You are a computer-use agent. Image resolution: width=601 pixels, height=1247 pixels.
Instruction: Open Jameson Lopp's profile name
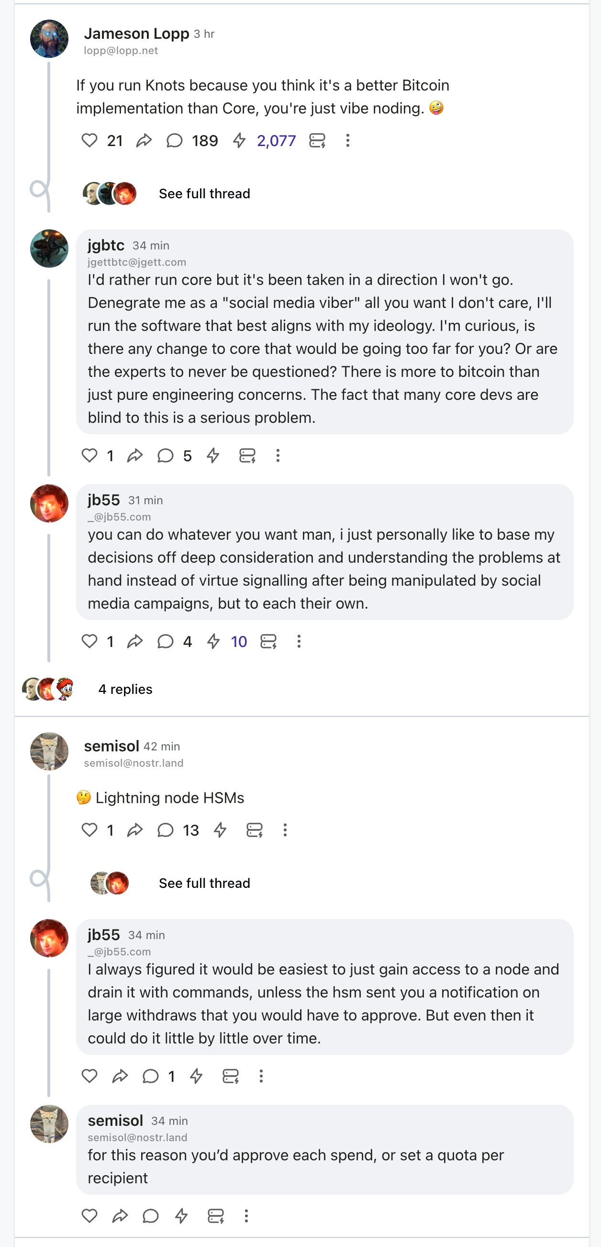(136, 34)
